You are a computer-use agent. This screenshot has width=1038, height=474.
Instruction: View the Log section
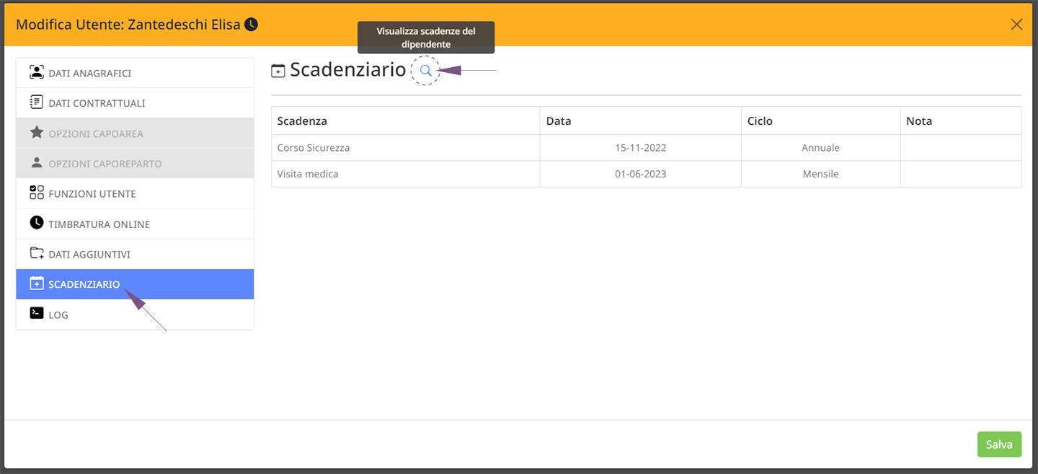coord(136,315)
